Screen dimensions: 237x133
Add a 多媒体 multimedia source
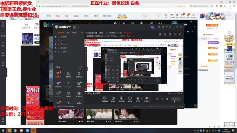(130, 99)
